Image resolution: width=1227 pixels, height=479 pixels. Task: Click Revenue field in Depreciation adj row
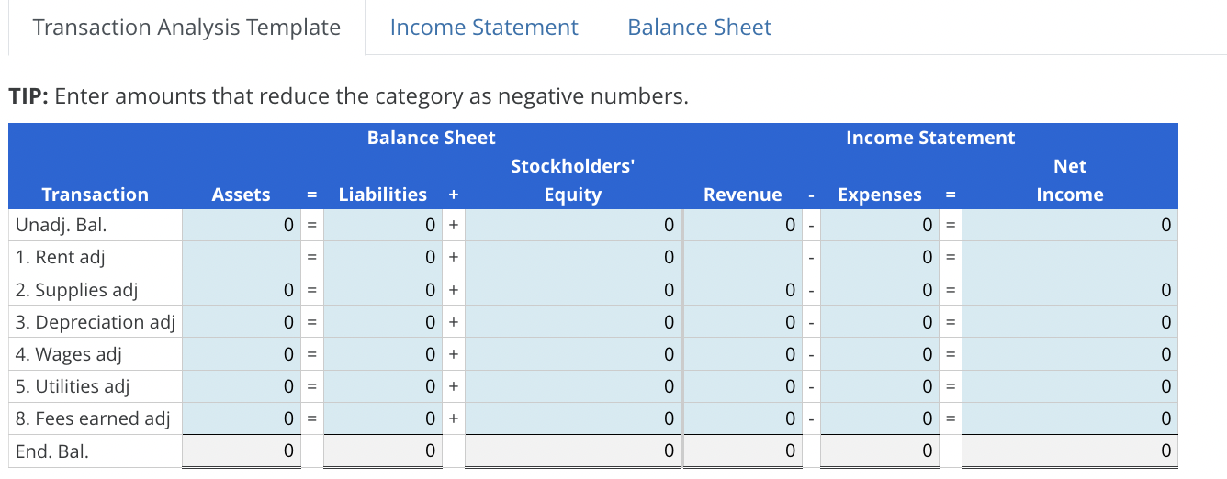coord(742,322)
